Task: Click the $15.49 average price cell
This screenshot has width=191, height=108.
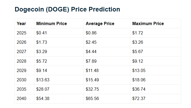Action: click(x=92, y=80)
